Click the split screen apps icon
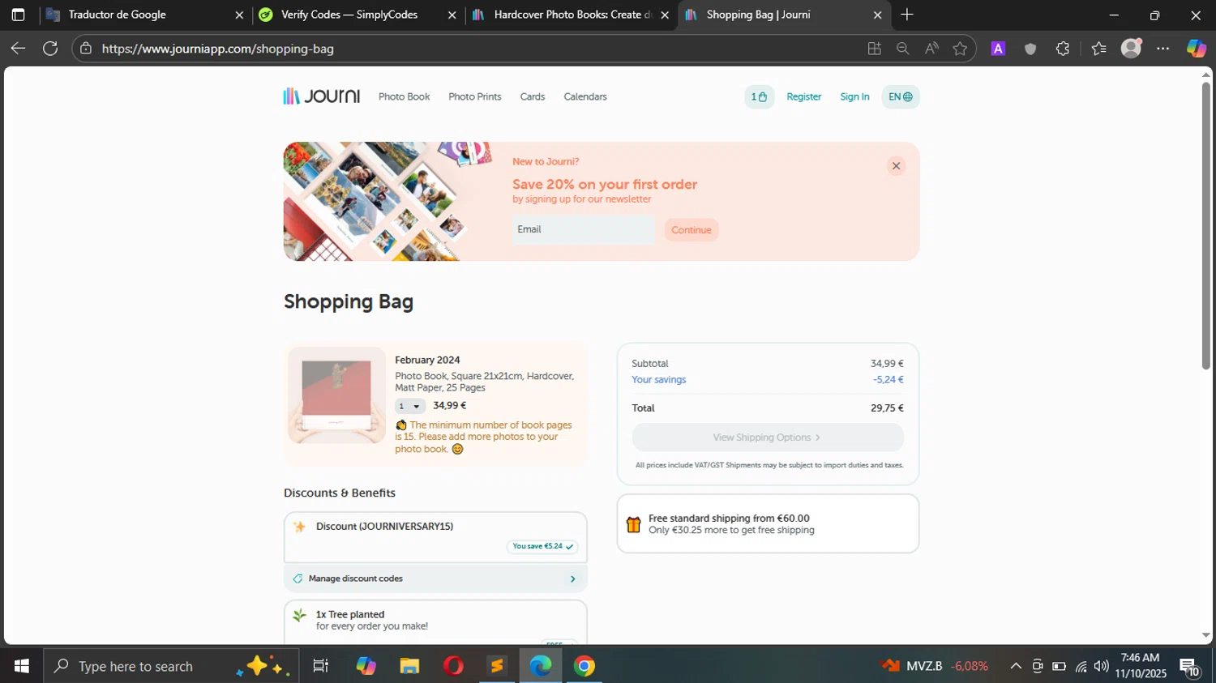 tap(874, 49)
